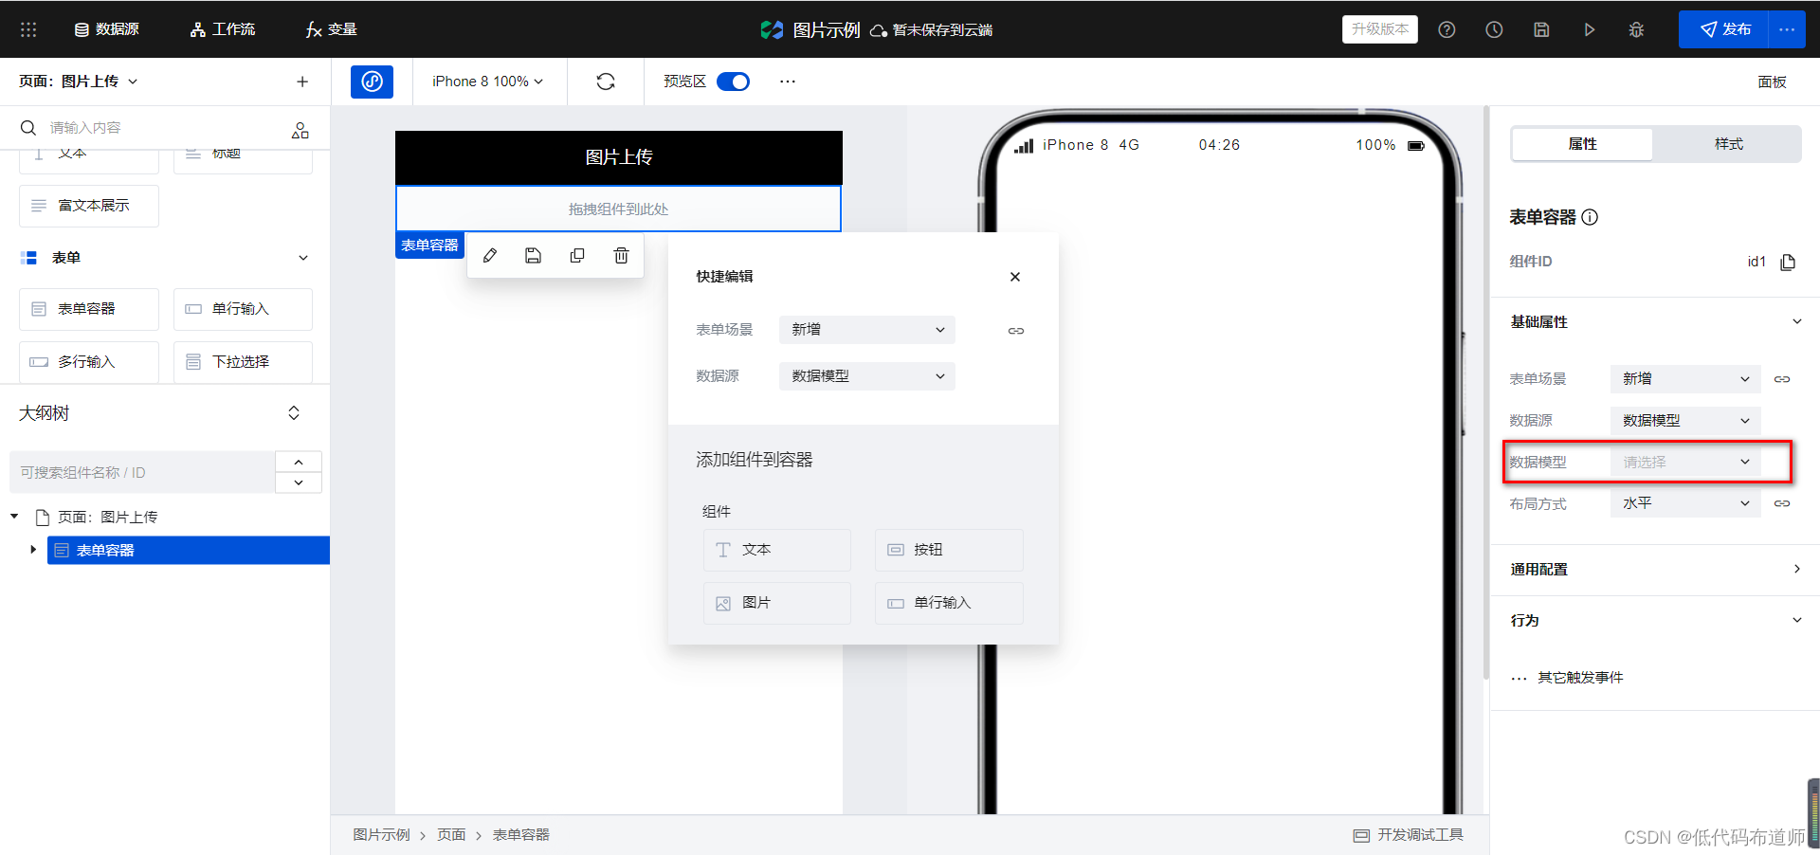Open the iPhone 8 100% device dropdown
This screenshot has width=1820, height=855.
pos(488,82)
